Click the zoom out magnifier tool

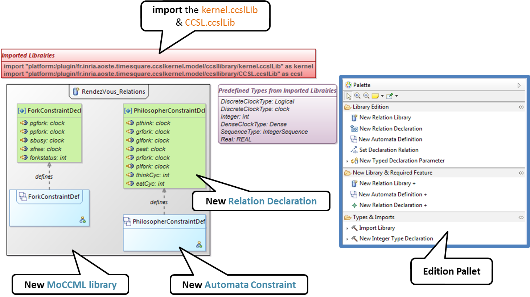pyautogui.click(x=366, y=96)
